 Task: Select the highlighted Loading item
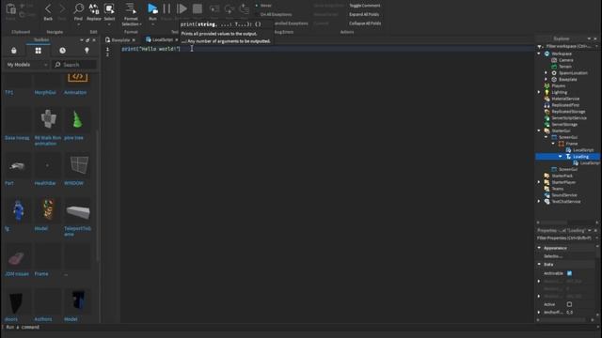580,157
